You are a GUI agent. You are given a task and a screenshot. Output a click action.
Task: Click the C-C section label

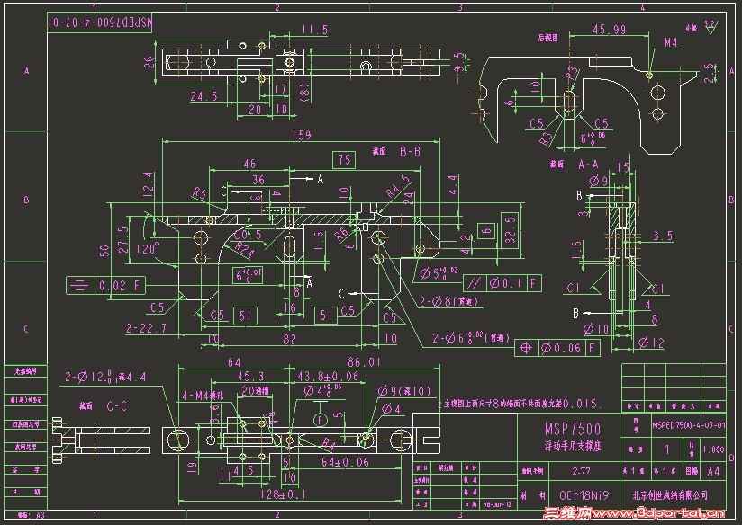tap(116, 406)
